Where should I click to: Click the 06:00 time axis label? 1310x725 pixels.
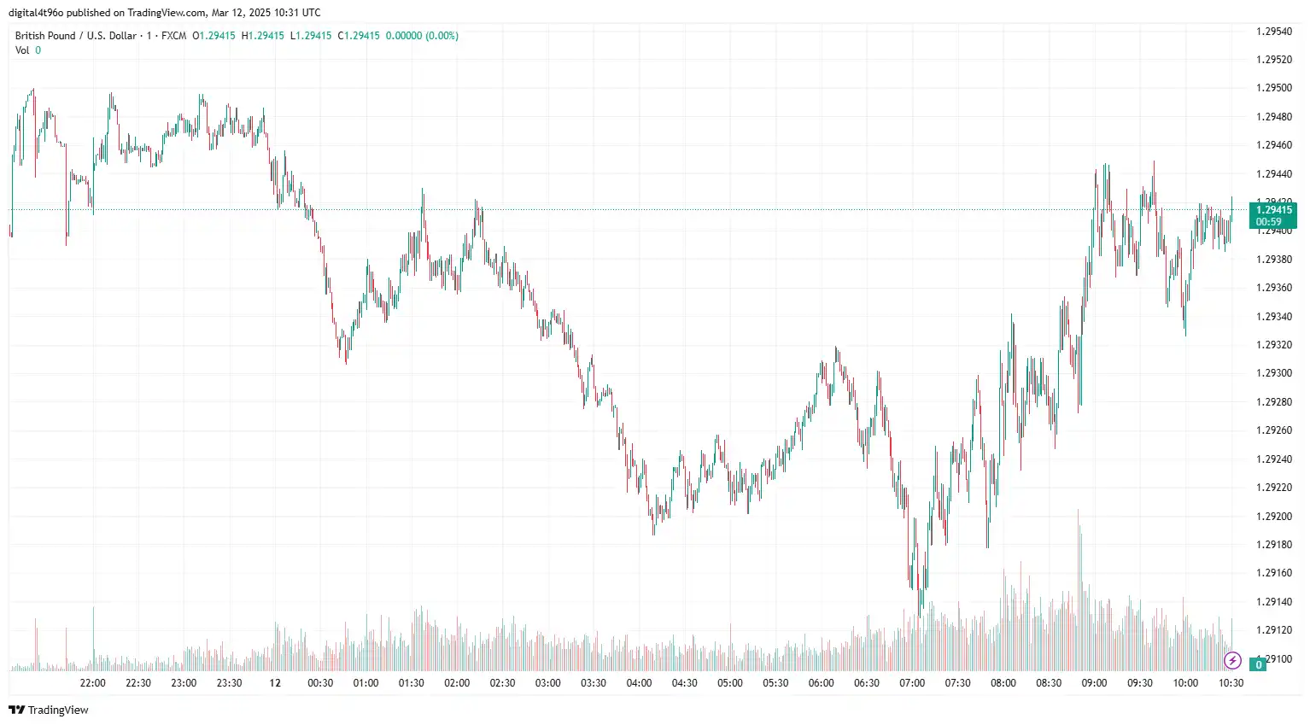click(822, 683)
